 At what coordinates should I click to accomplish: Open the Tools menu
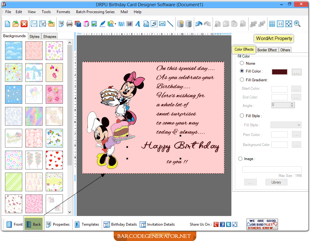click(x=46, y=12)
